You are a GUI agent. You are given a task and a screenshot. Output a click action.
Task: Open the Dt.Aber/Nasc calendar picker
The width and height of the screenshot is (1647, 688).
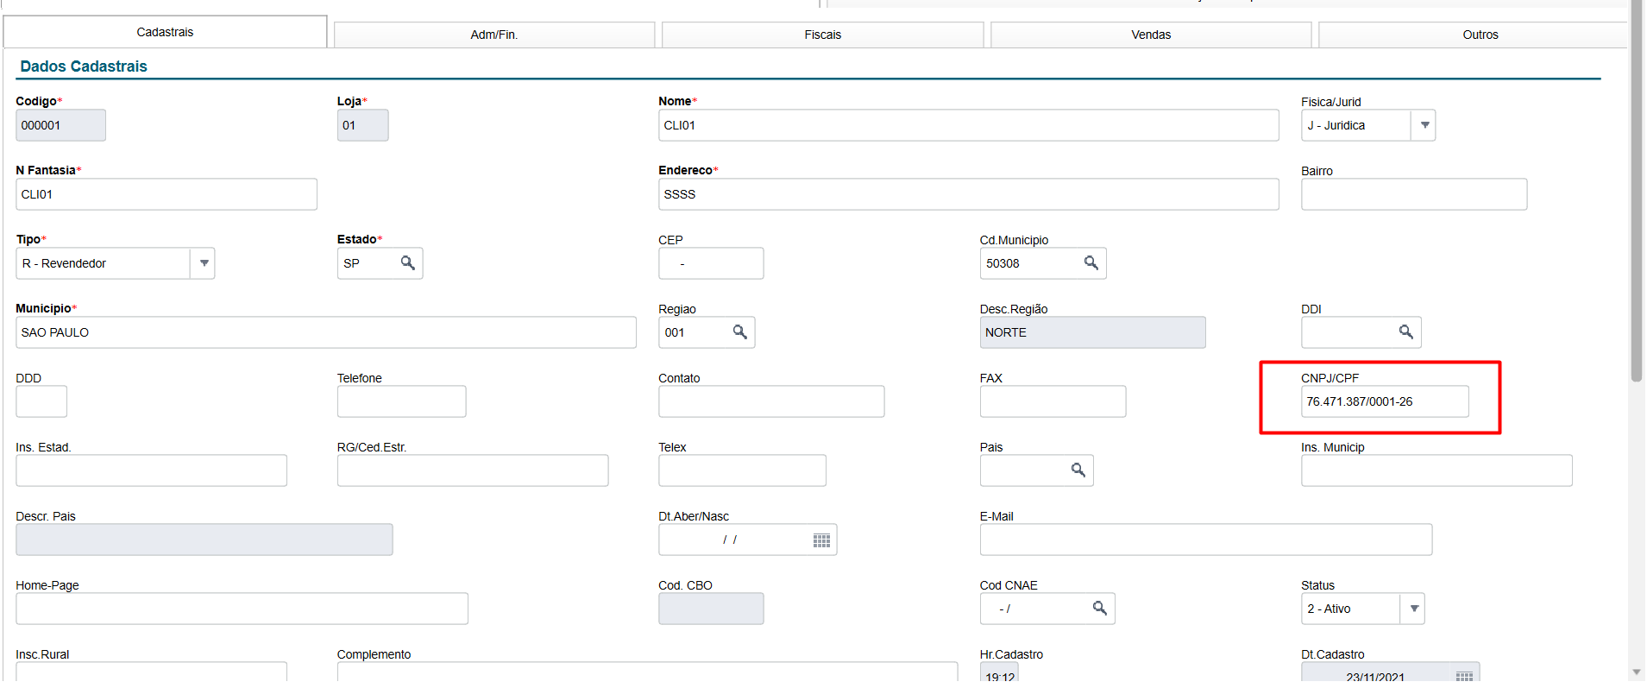pyautogui.click(x=821, y=540)
